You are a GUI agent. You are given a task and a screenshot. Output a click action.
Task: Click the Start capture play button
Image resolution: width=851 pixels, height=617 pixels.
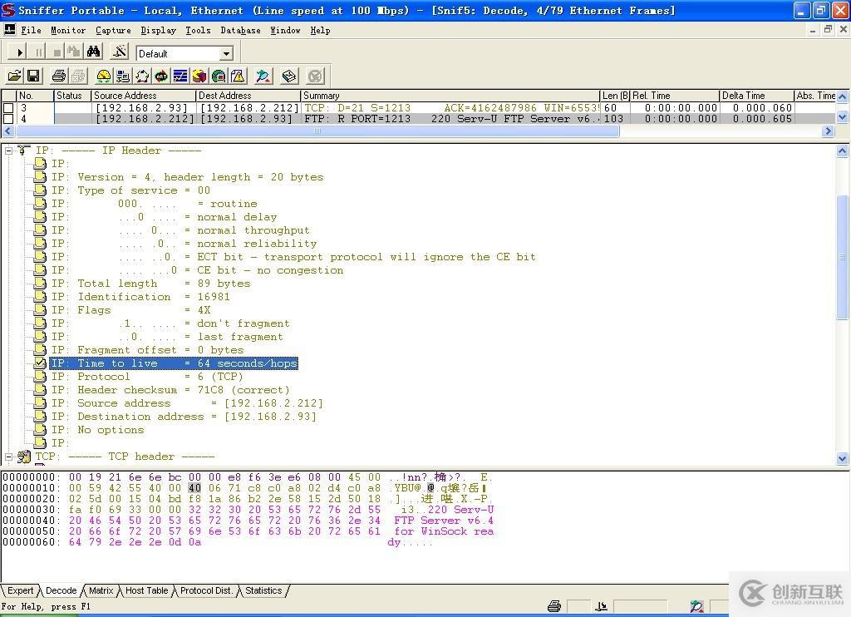click(x=20, y=52)
